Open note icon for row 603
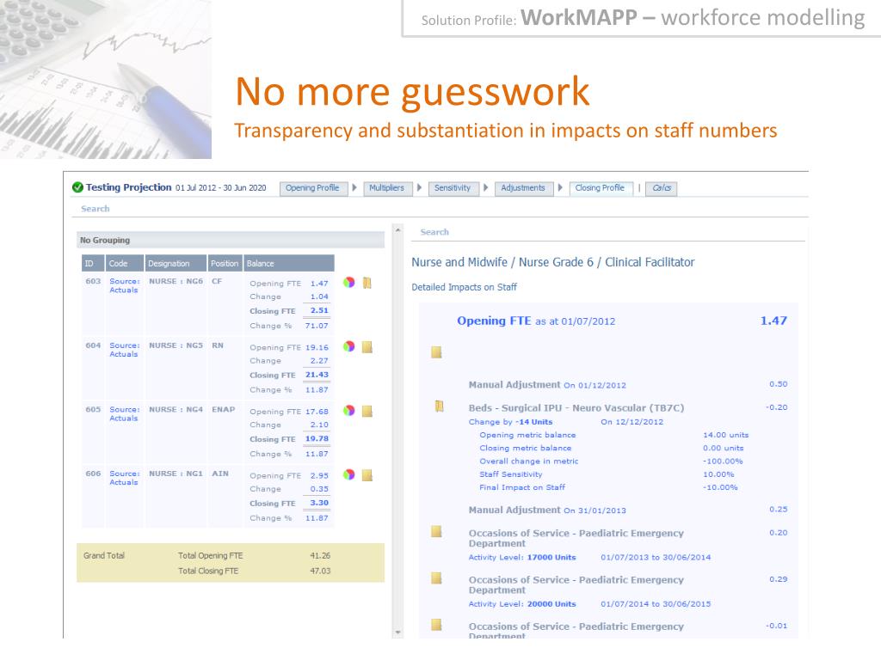 tap(367, 283)
